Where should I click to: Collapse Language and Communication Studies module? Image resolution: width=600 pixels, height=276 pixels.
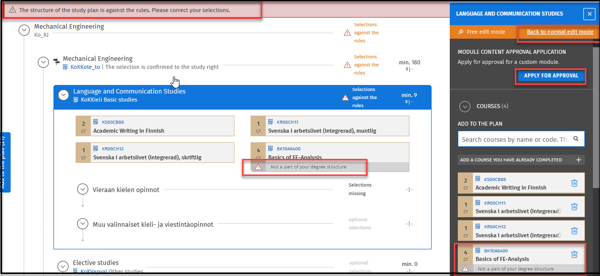point(64,95)
